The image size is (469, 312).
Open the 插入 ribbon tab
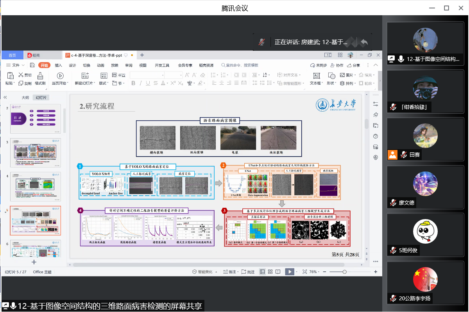(58, 65)
